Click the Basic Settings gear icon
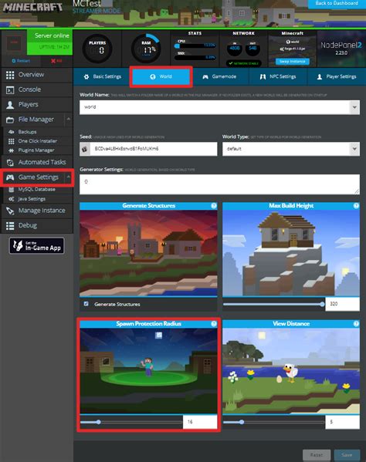 [x=86, y=77]
